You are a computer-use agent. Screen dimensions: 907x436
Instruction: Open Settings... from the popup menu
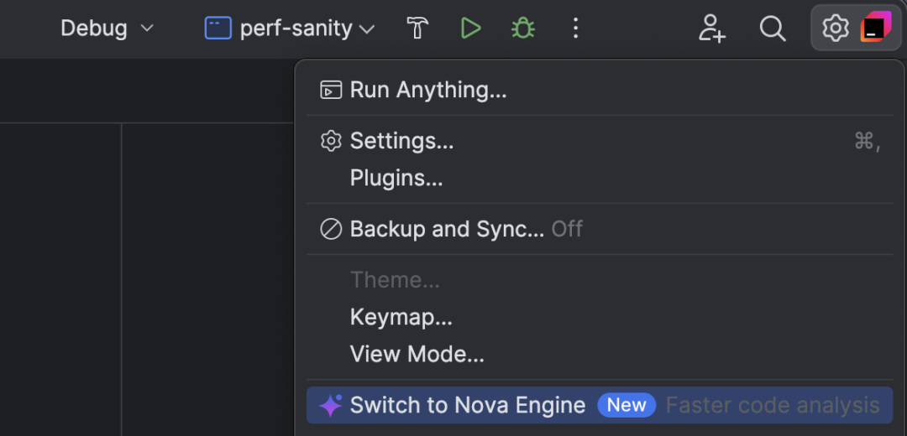[600, 141]
